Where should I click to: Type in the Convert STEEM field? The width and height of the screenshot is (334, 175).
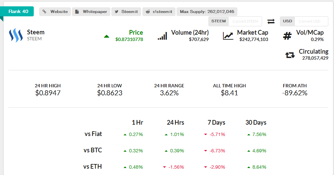245,21
